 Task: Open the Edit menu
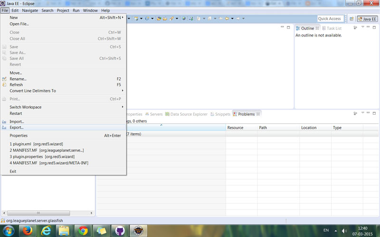pos(15,10)
